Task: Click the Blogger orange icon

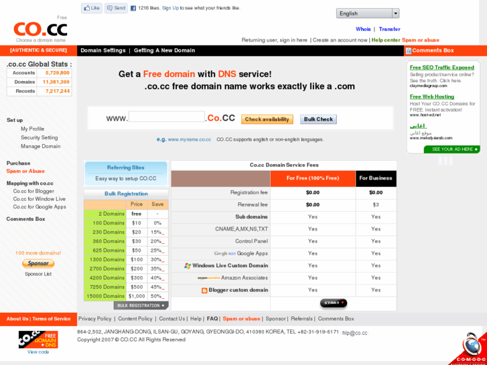Action: [x=204, y=291]
